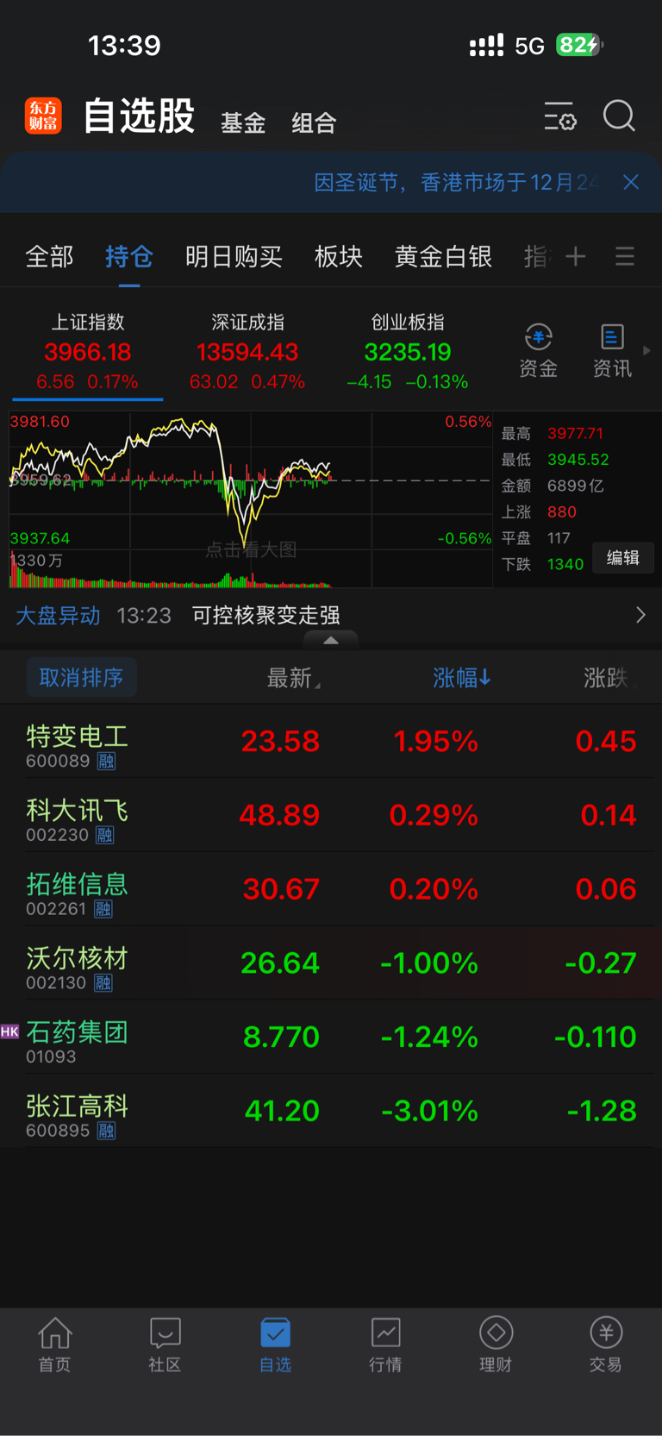Tap 科大讯飞 price 48.89
662x1436 pixels.
[x=279, y=815]
